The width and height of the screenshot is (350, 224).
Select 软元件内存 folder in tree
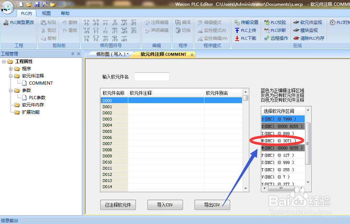pyautogui.click(x=29, y=105)
